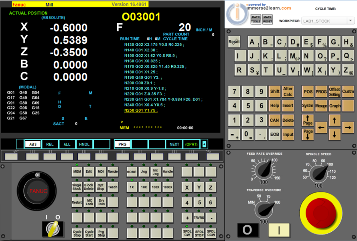
Task: Click Cycle Stop button
Action: click(77, 233)
